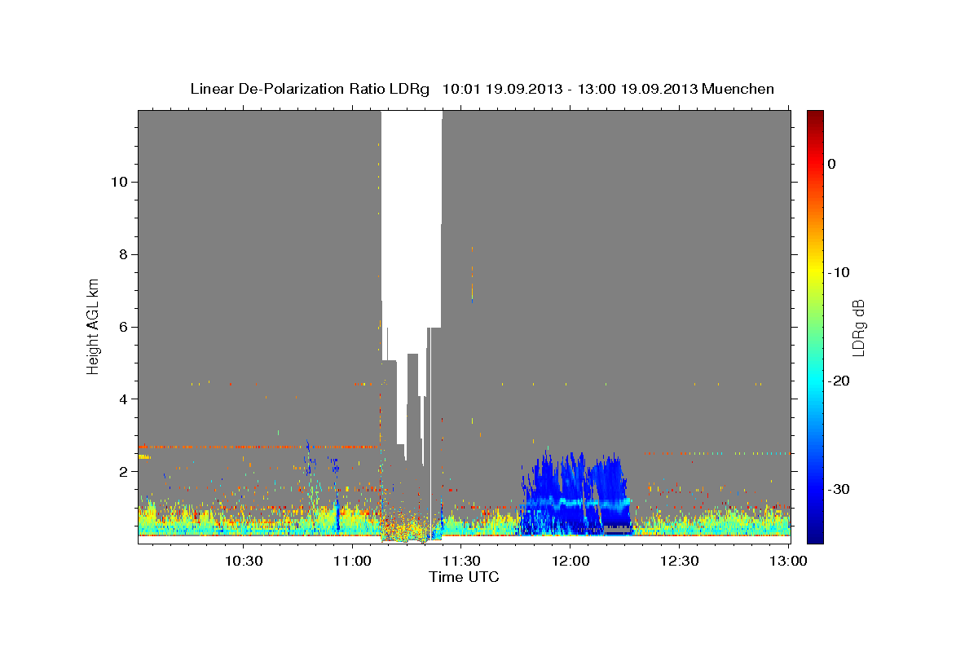The width and height of the screenshot is (978, 652).
Task: Click the dark red top of colorbar
Action: [x=815, y=117]
